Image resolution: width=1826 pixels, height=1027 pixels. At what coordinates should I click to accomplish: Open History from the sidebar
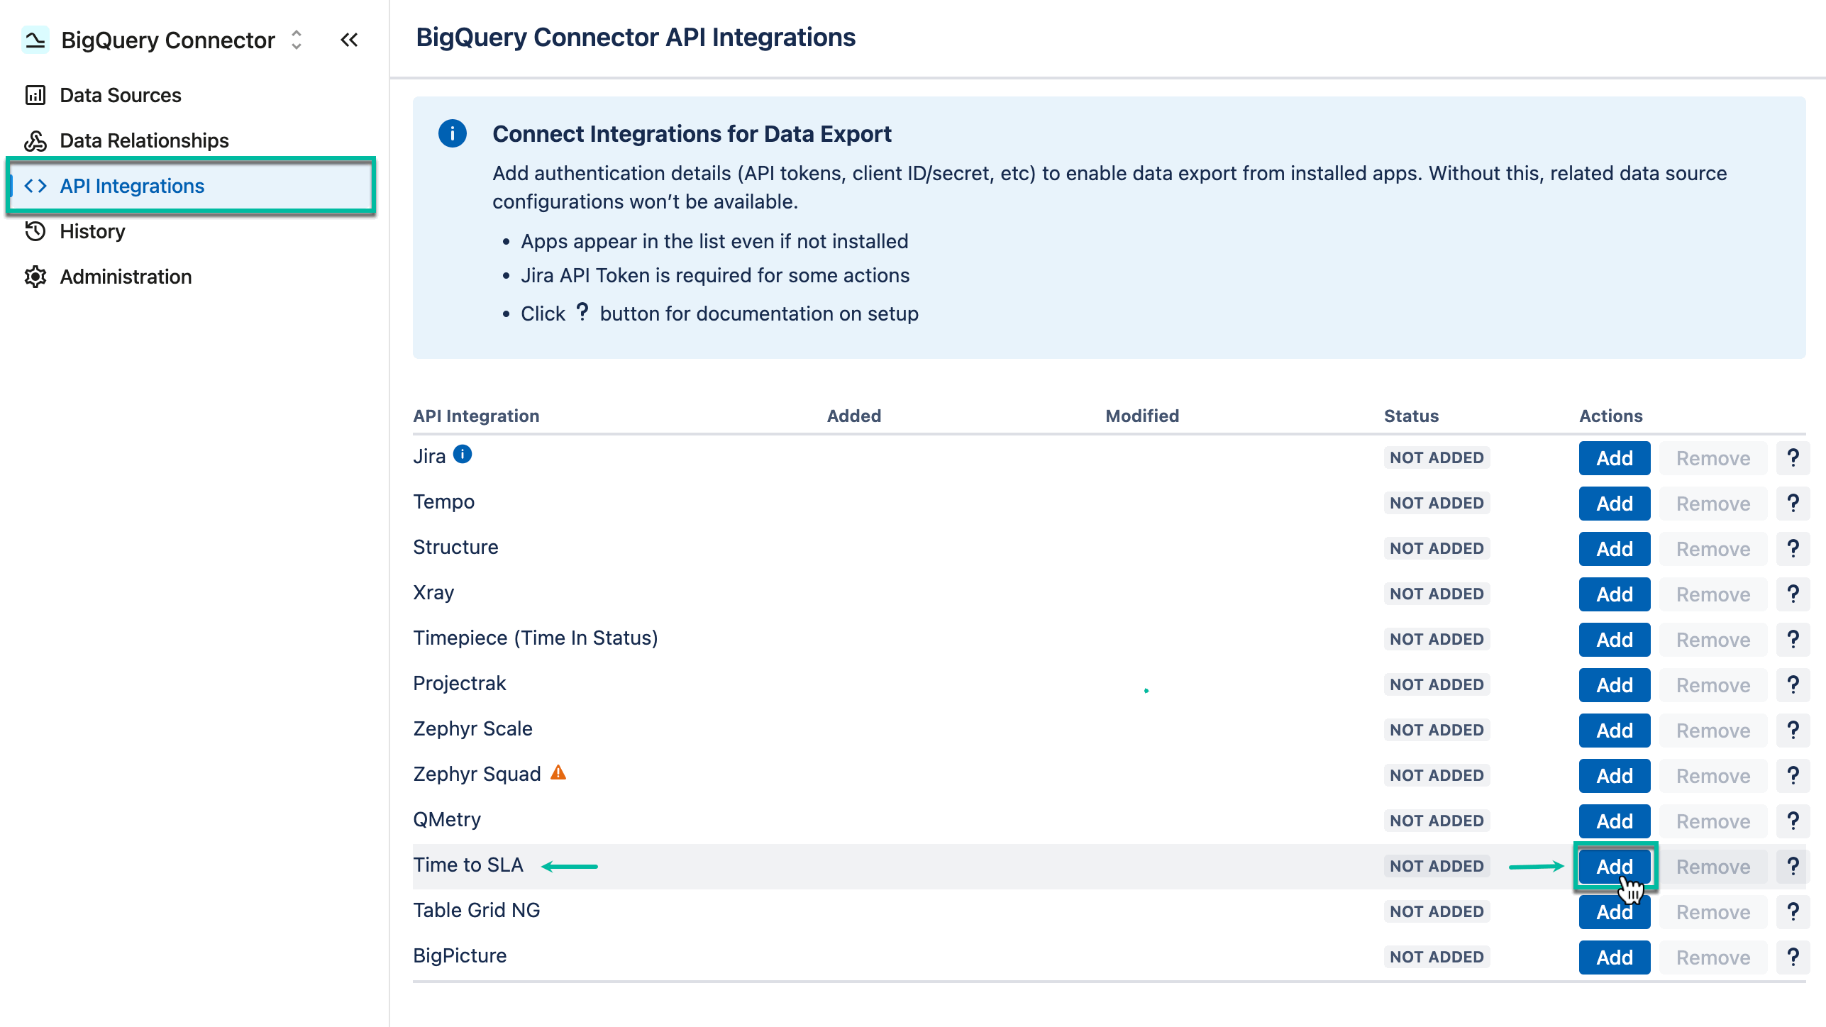click(x=91, y=231)
